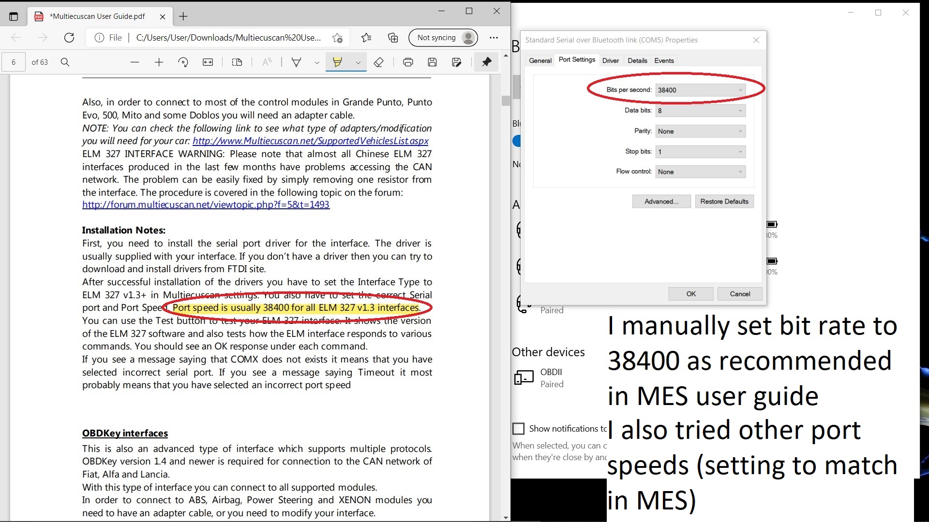
Task: Click the OBDII device icon
Action: pos(524,377)
